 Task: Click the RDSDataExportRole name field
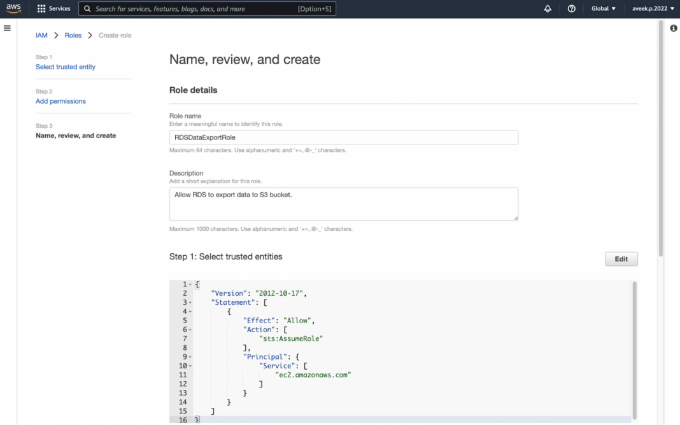pos(343,137)
